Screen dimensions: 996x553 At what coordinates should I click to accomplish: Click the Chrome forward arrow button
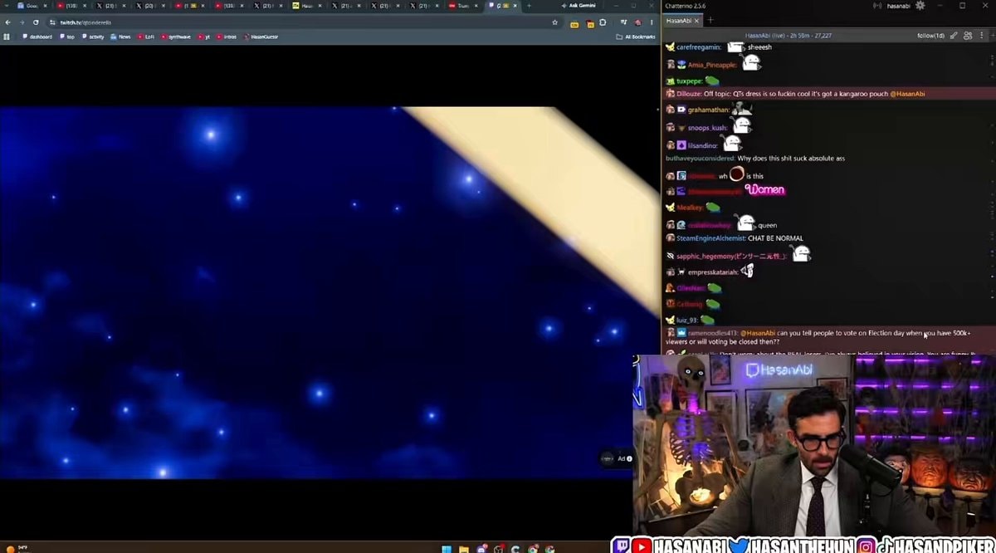point(22,22)
